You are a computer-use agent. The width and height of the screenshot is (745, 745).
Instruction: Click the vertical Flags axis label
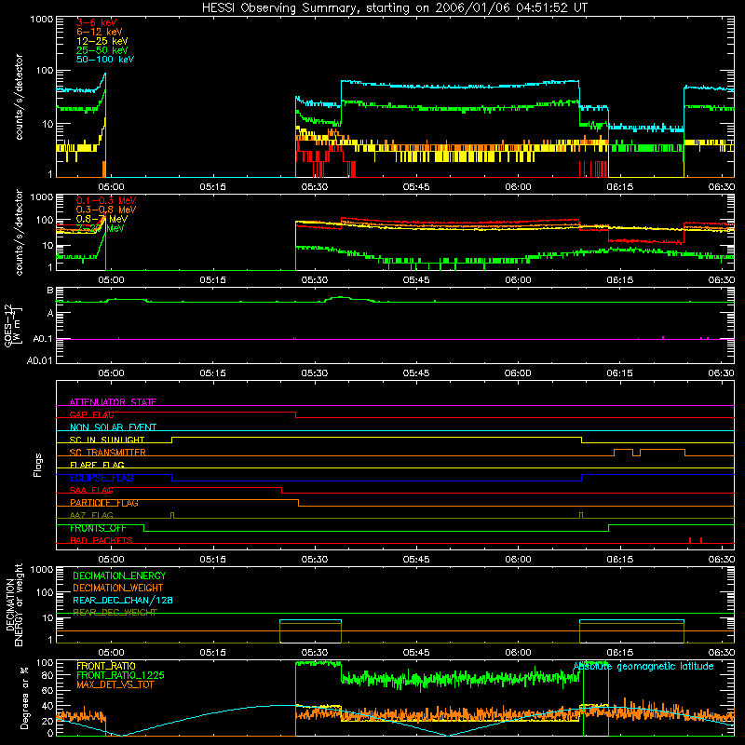(x=38, y=465)
